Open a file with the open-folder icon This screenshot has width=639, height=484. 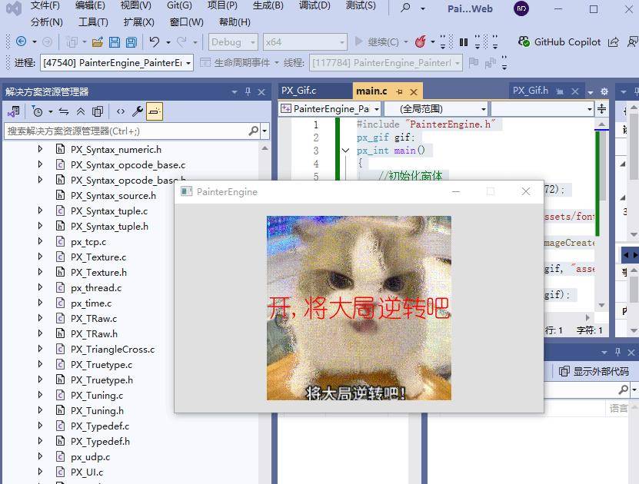(98, 41)
